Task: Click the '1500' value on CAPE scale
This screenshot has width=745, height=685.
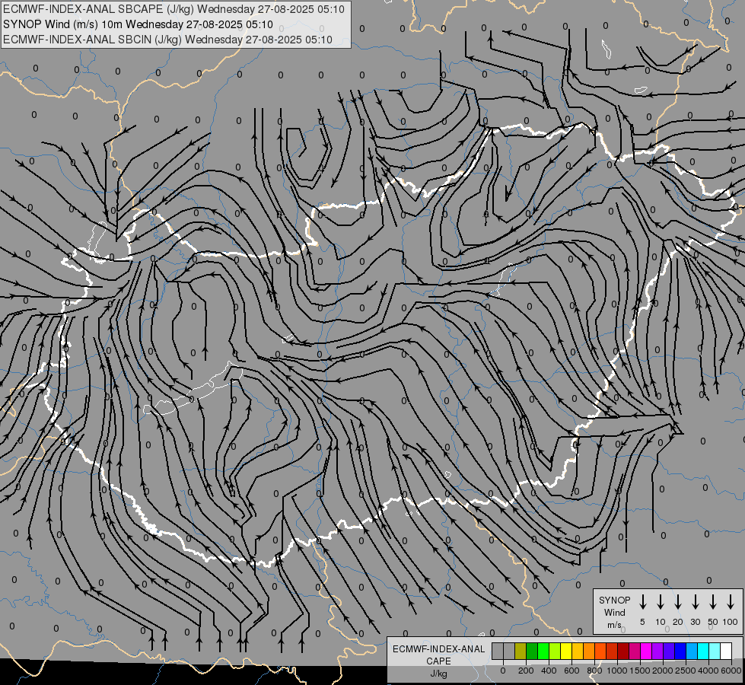Action: [x=640, y=671]
